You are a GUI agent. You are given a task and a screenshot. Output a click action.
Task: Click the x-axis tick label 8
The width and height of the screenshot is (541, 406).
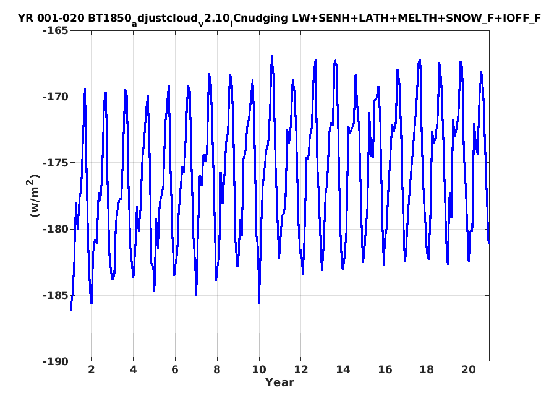(216, 369)
